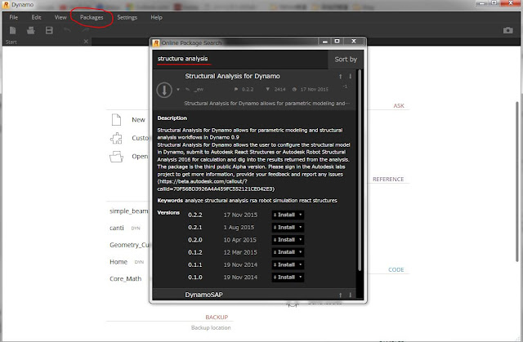Open the Home sample file
The height and width of the screenshot is (342, 523).
pos(118,262)
